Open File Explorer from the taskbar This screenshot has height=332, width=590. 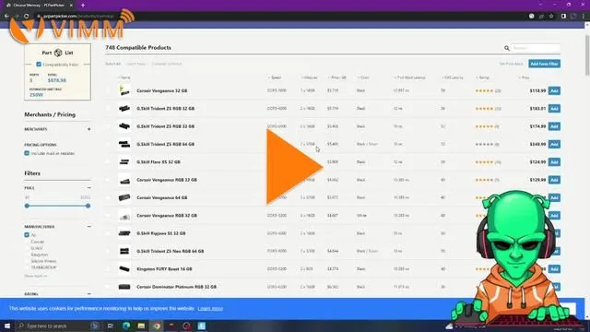pos(141,326)
